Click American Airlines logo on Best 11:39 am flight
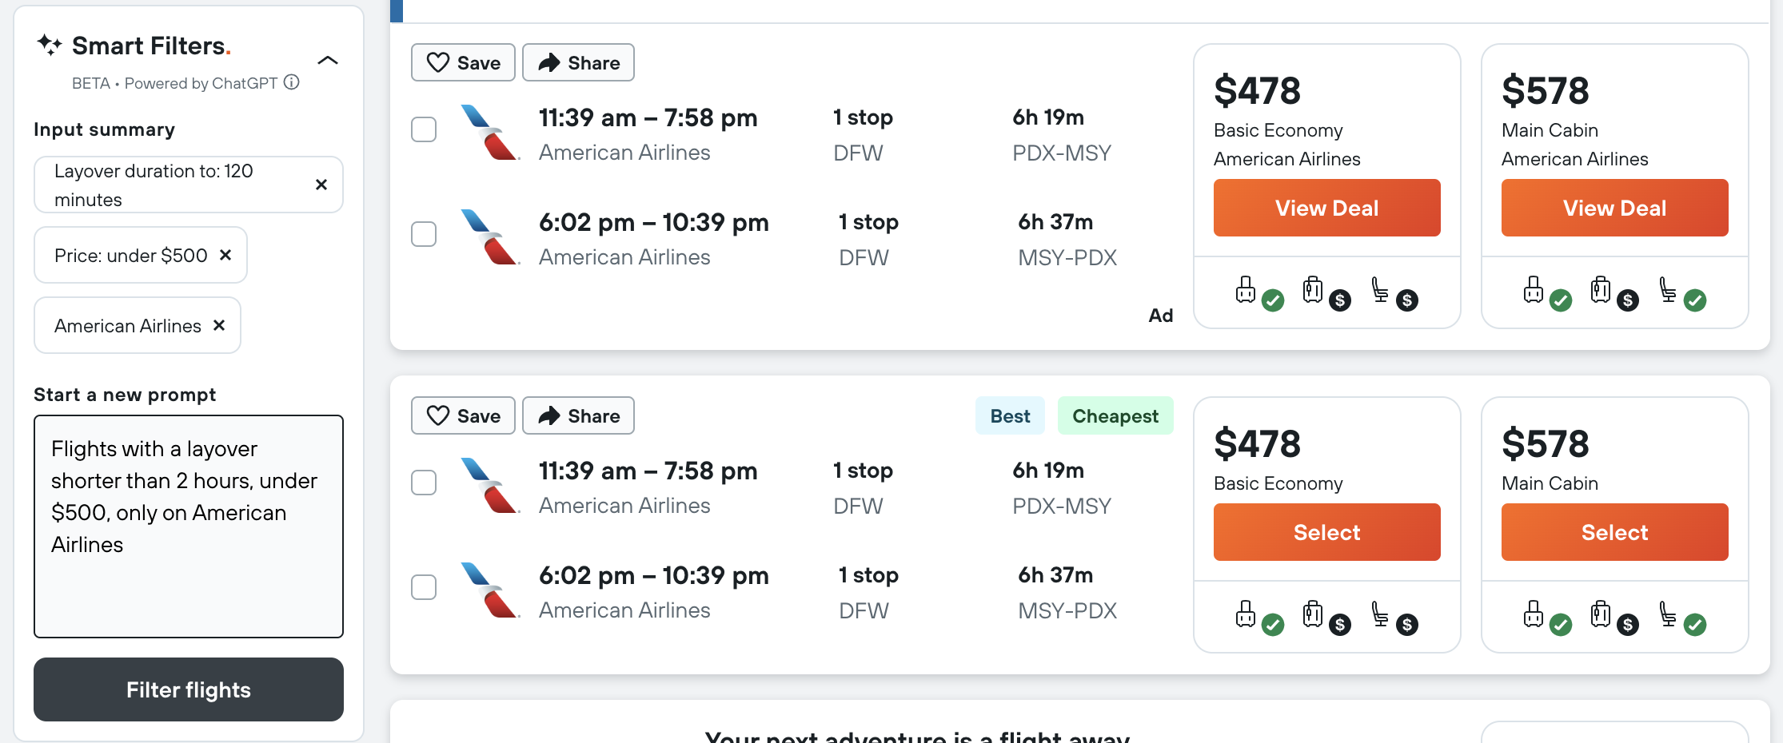Image resolution: width=1783 pixels, height=743 pixels. pyautogui.click(x=490, y=486)
